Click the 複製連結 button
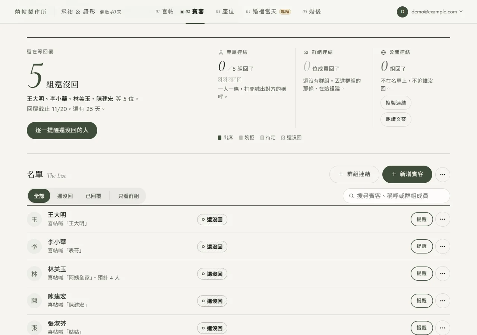This screenshot has width=477, height=335. point(396,103)
